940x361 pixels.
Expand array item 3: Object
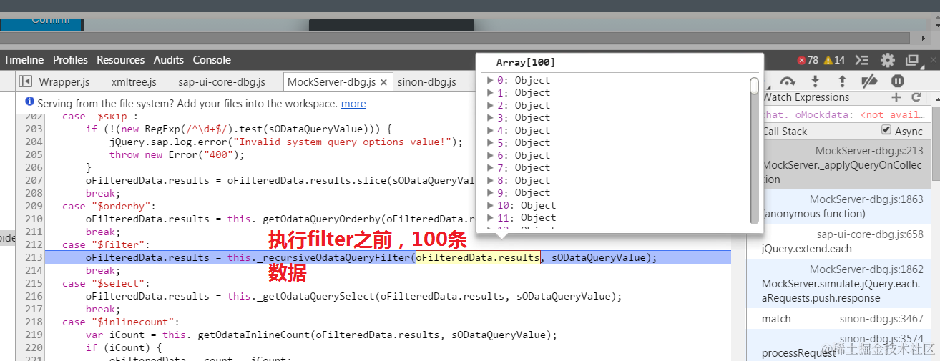tap(490, 118)
